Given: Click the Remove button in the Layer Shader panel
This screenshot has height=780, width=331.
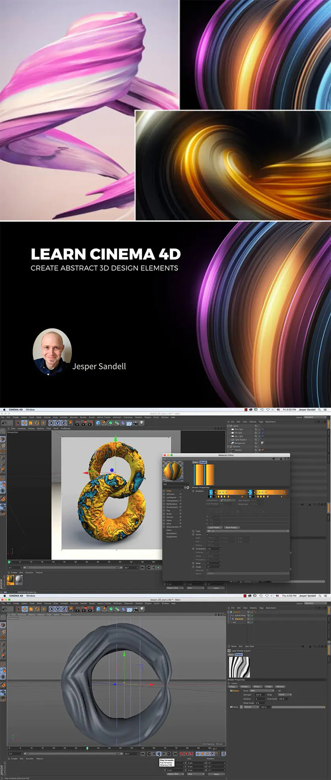Looking at the screenshot, I should (x=280, y=687).
